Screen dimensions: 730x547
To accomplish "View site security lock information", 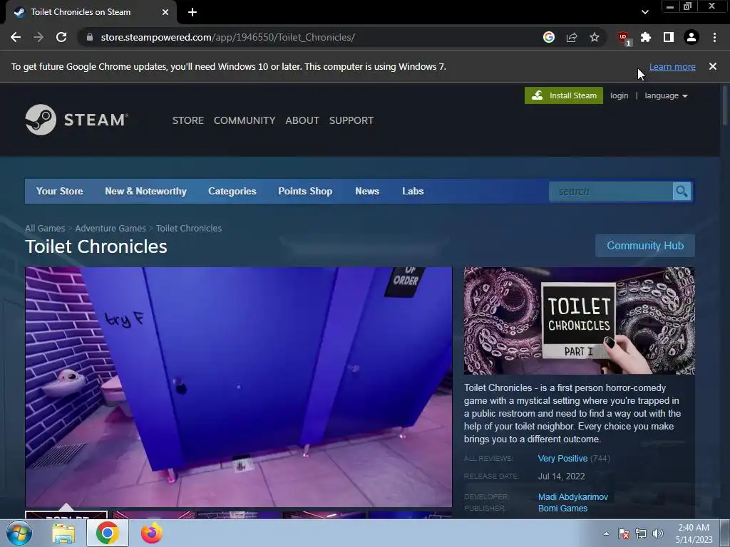I will pyautogui.click(x=90, y=37).
